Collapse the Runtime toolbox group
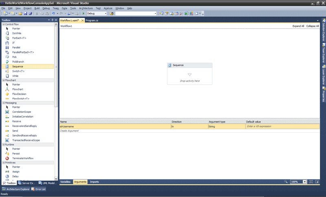The image size is (326, 197). click(x=4, y=144)
